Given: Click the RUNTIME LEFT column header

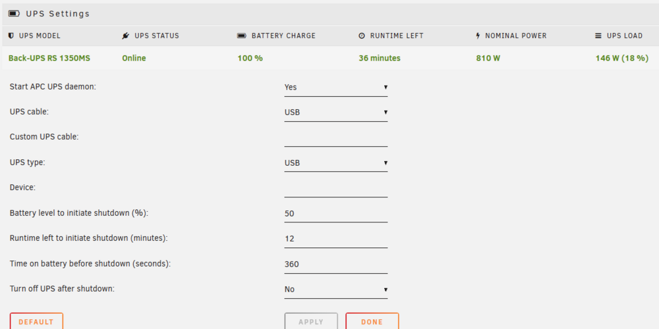Looking at the screenshot, I should tap(397, 36).
